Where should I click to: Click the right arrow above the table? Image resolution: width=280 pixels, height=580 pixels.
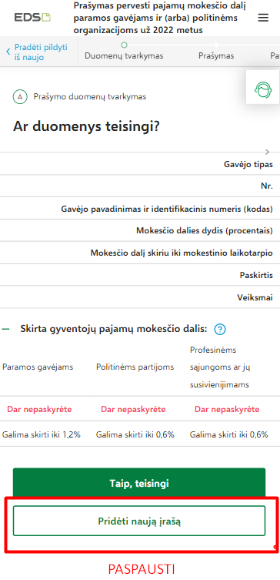click(x=268, y=152)
